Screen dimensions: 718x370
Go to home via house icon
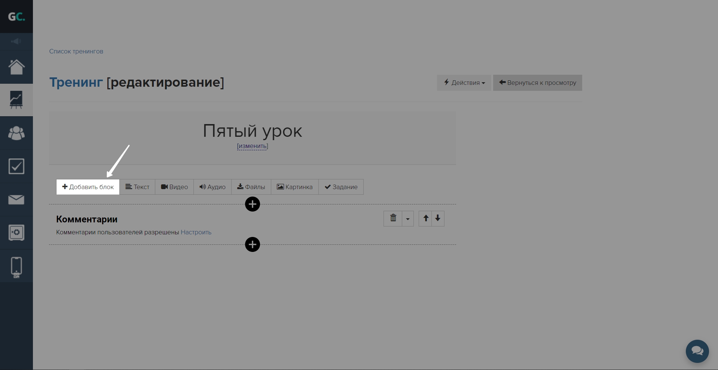tap(16, 67)
